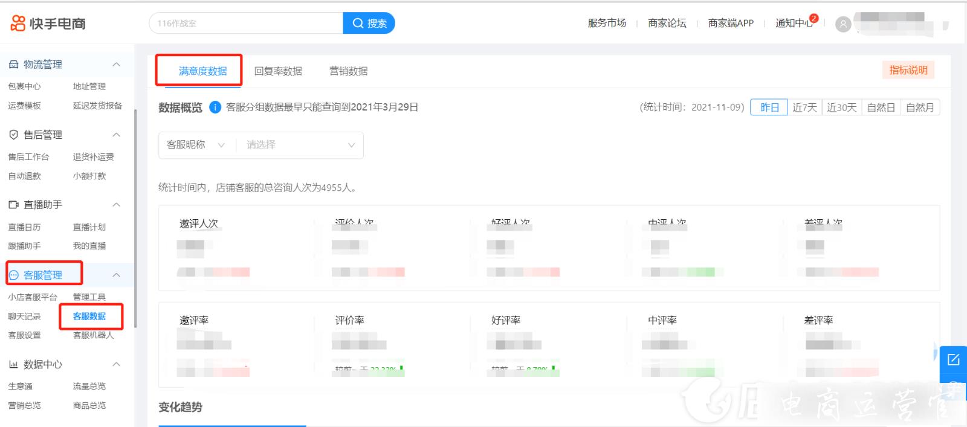Image resolution: width=967 pixels, height=427 pixels.
Task: Open the user avatar icon in header
Action: pos(843,24)
